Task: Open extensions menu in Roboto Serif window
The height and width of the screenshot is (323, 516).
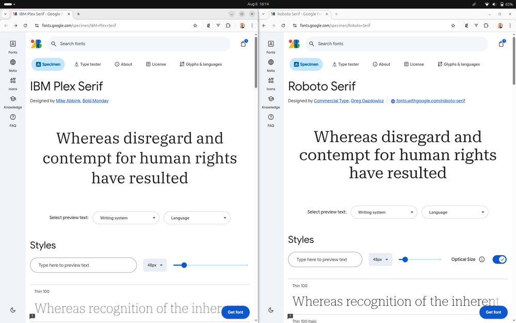Action: tap(486, 25)
